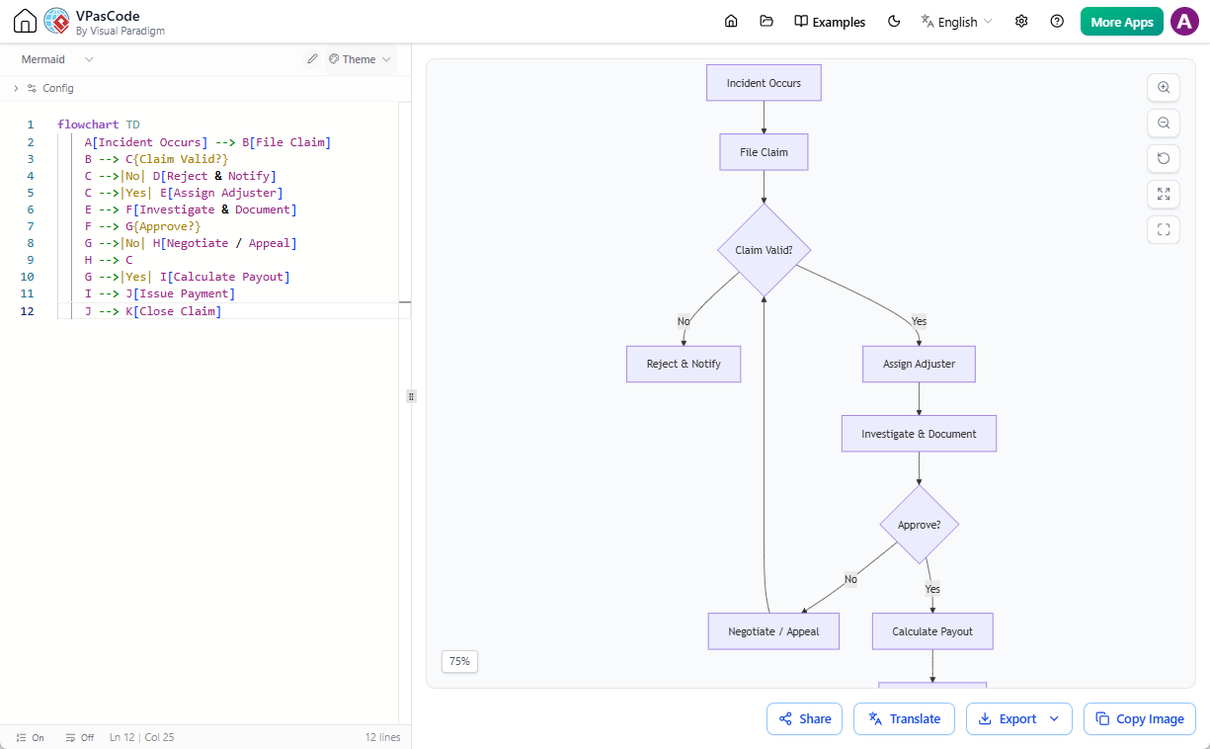Zoom out of the diagram

pyautogui.click(x=1164, y=123)
